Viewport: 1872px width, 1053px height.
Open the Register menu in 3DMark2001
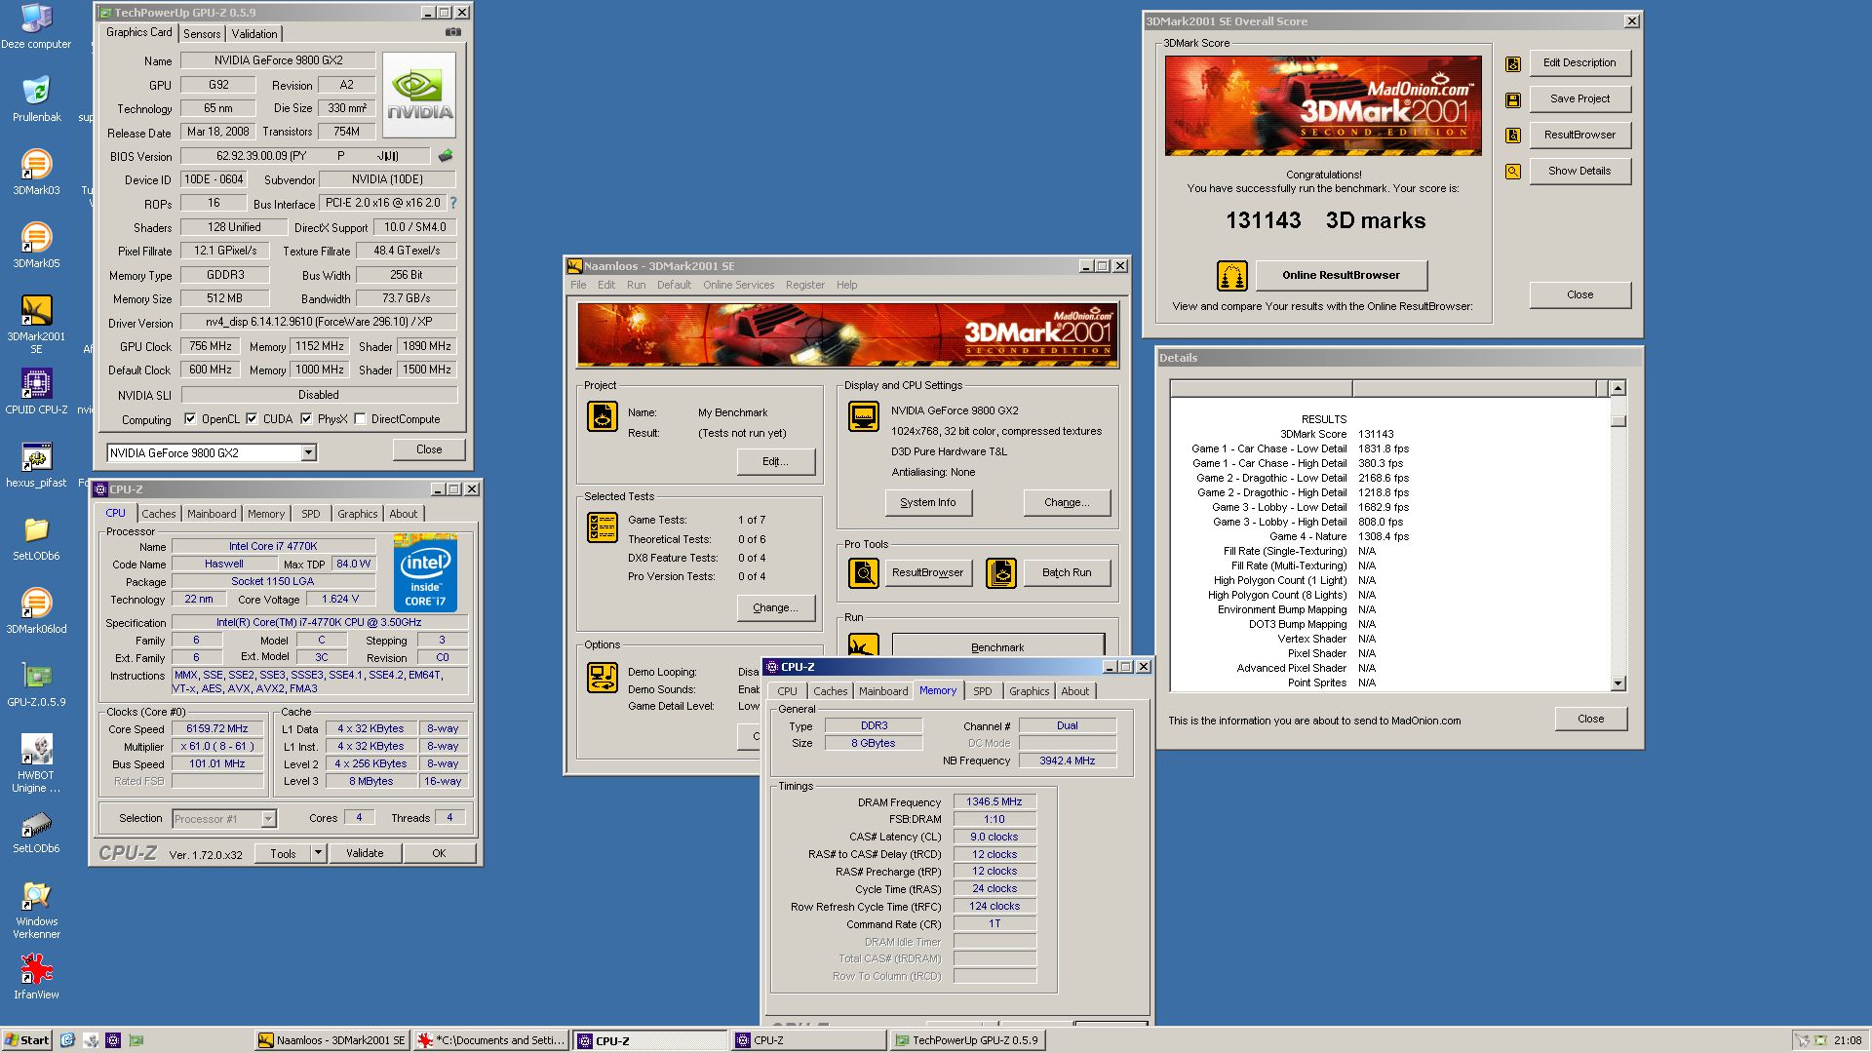[804, 285]
